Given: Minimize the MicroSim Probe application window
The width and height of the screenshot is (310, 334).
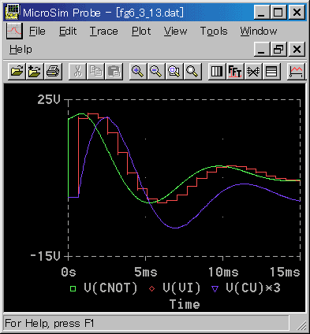Looking at the screenshot, I should pos(262,12).
